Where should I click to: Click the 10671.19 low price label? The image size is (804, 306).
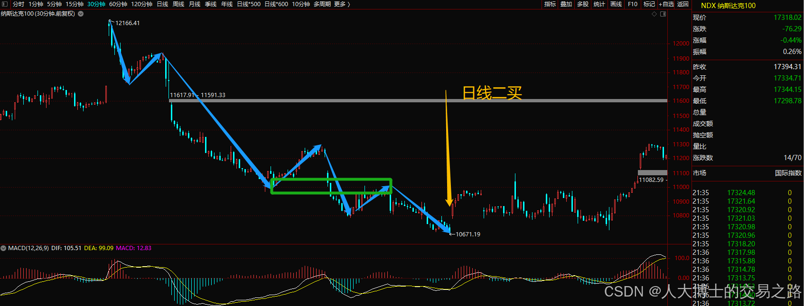(x=467, y=234)
